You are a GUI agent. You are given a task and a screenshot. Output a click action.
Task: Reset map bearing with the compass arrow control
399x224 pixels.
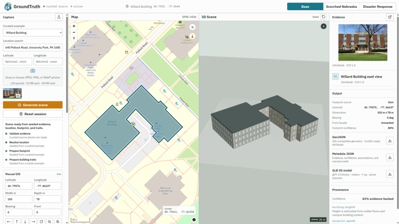click(74, 39)
